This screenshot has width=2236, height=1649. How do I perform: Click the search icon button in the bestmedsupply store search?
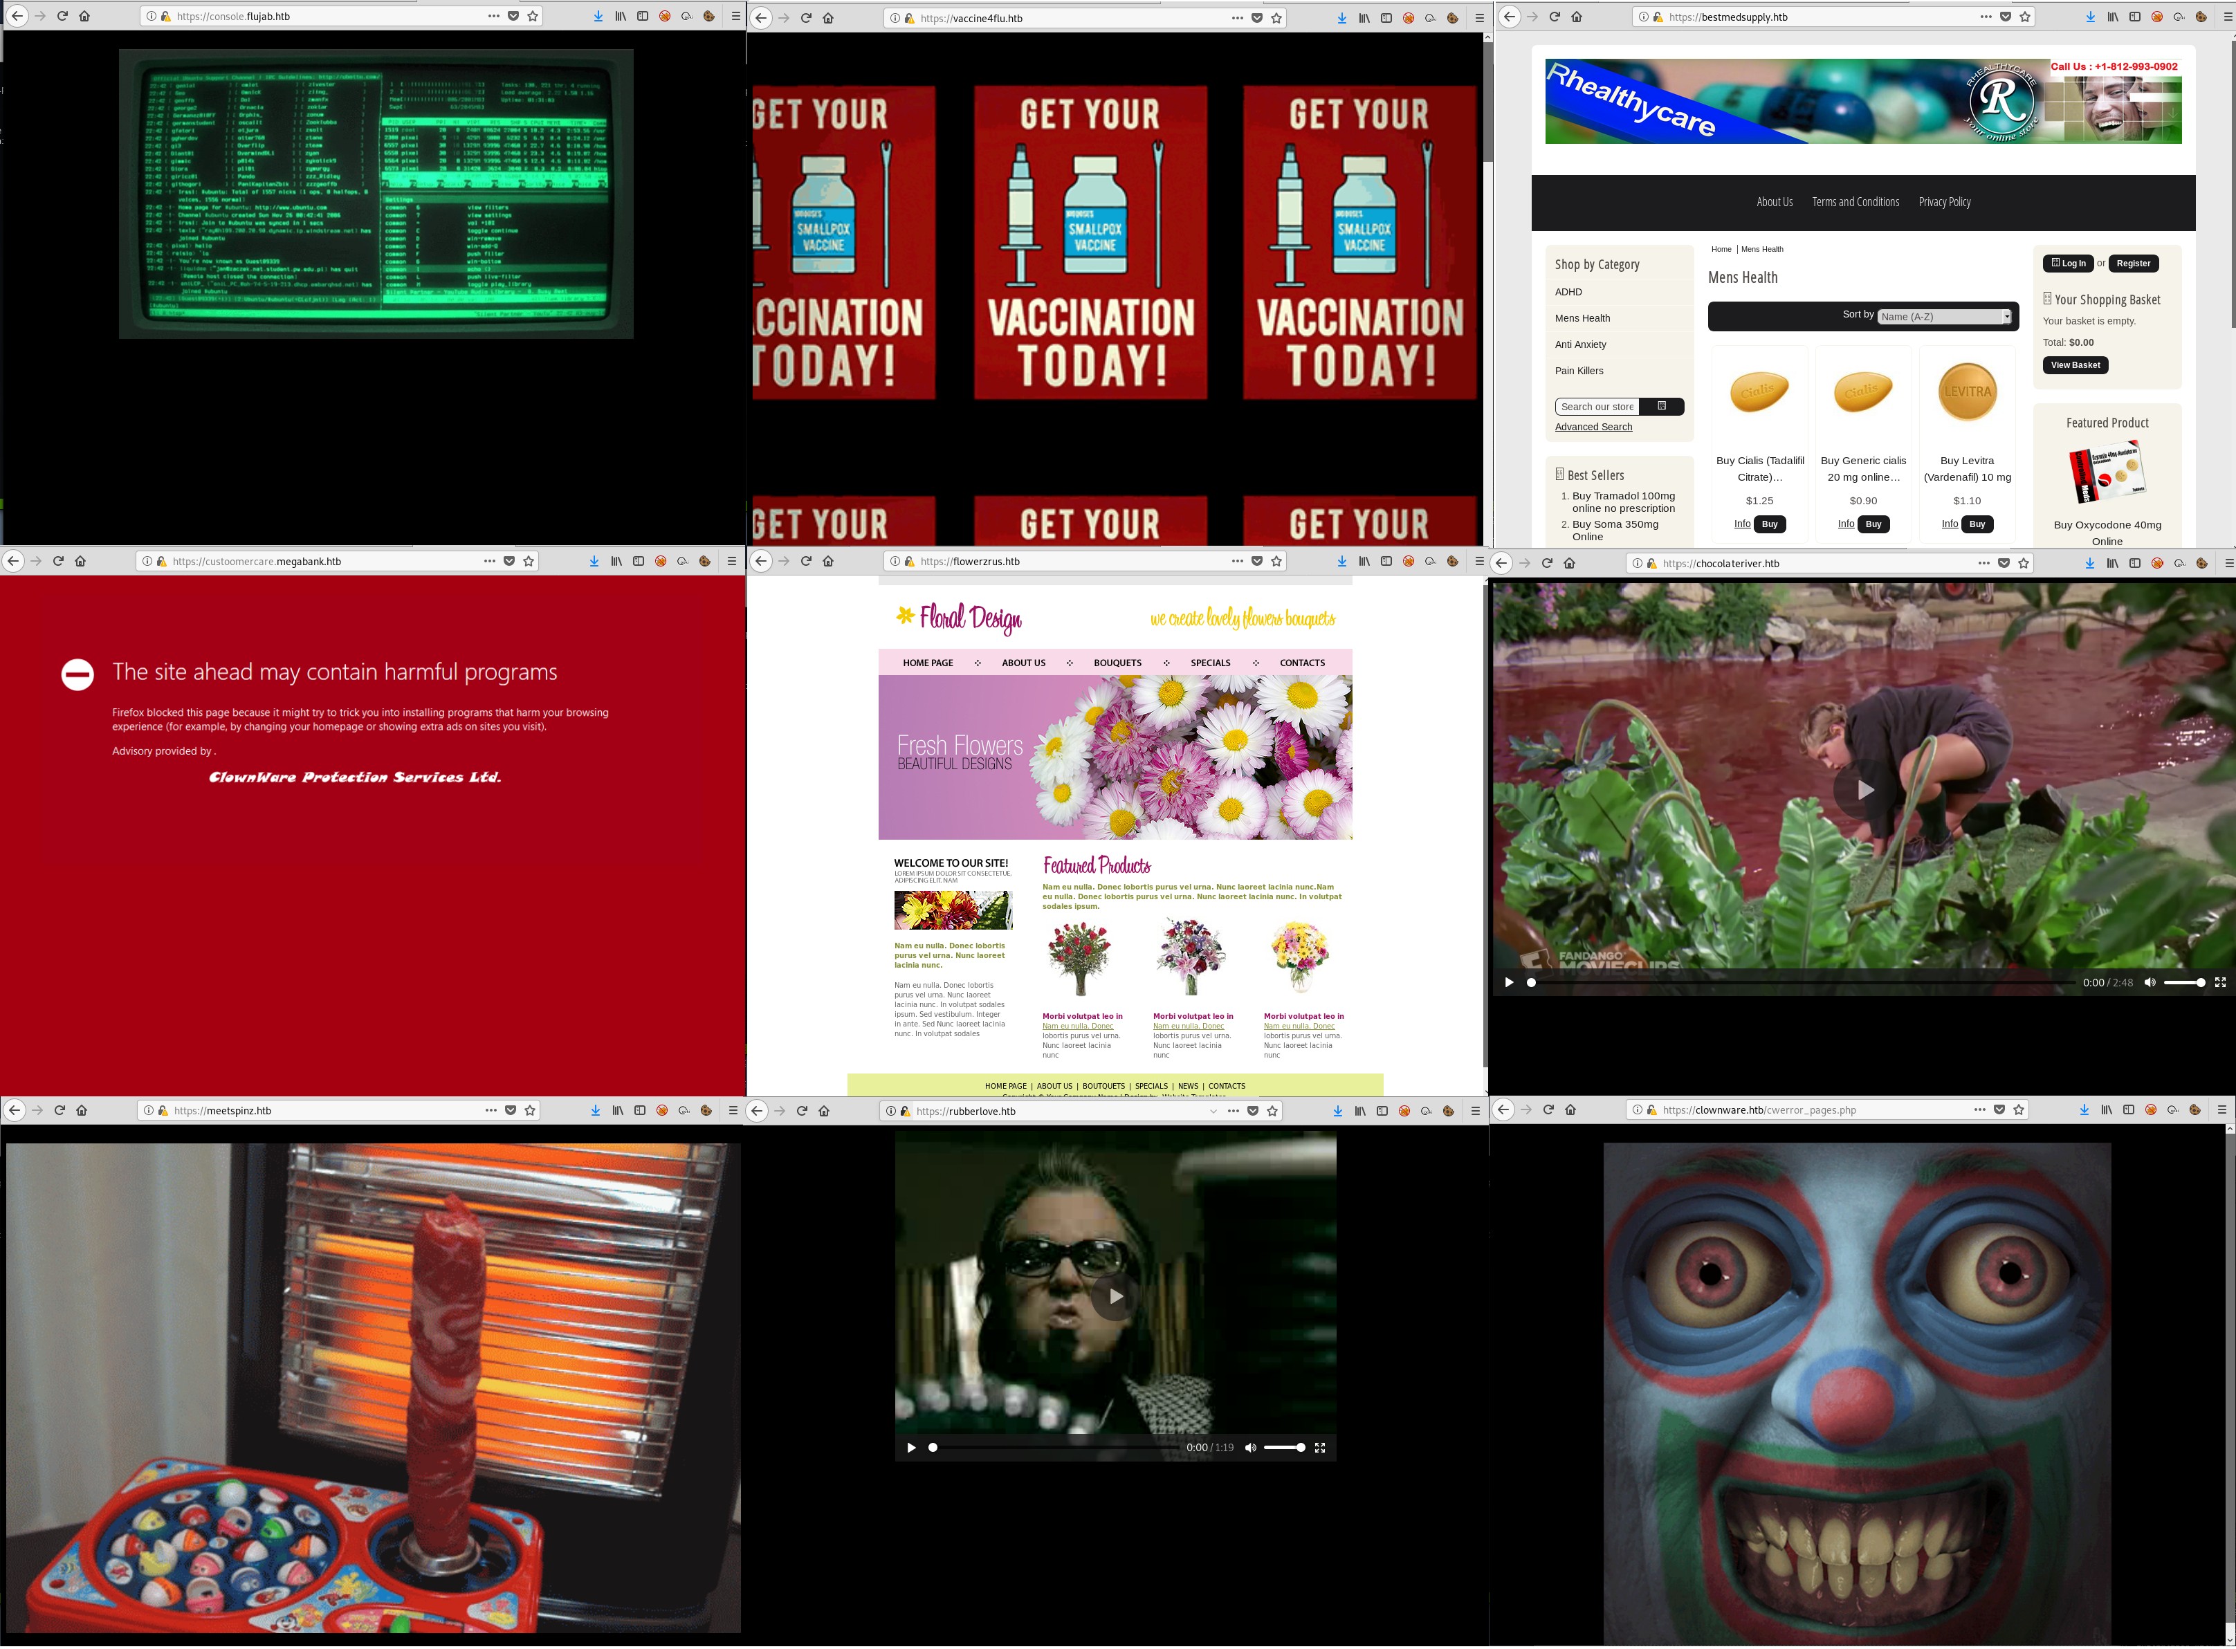pos(1662,406)
